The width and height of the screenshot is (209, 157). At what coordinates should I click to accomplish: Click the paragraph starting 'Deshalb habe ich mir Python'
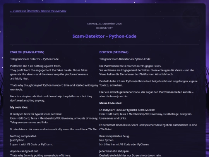[x=148, y=83]
